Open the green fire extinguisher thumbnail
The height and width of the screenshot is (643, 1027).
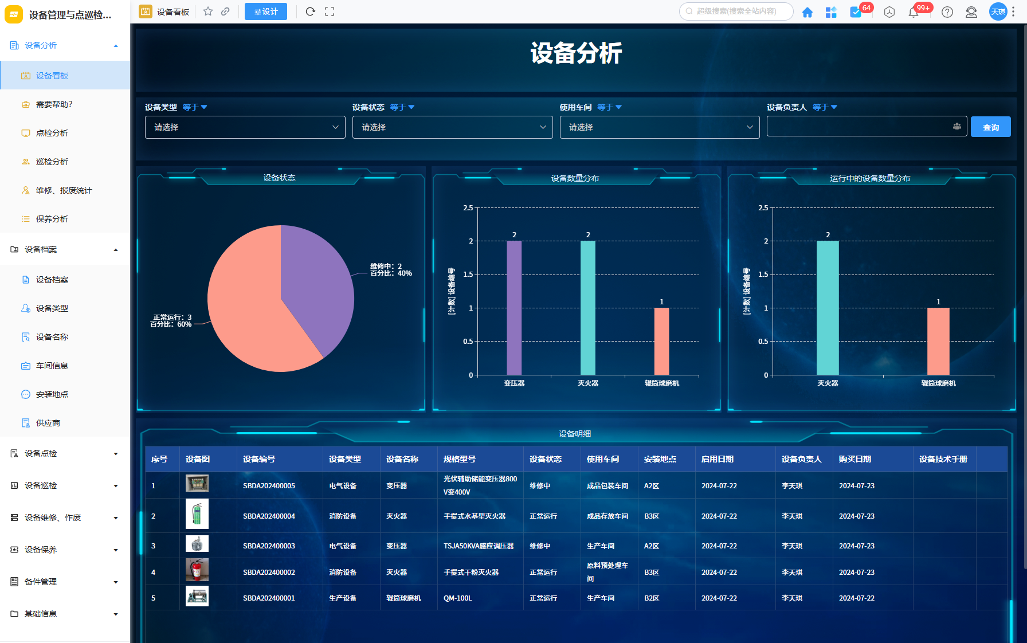pyautogui.click(x=197, y=513)
